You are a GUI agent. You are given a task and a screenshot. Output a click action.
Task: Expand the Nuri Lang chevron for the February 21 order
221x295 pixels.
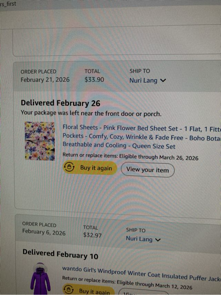pos(163,81)
